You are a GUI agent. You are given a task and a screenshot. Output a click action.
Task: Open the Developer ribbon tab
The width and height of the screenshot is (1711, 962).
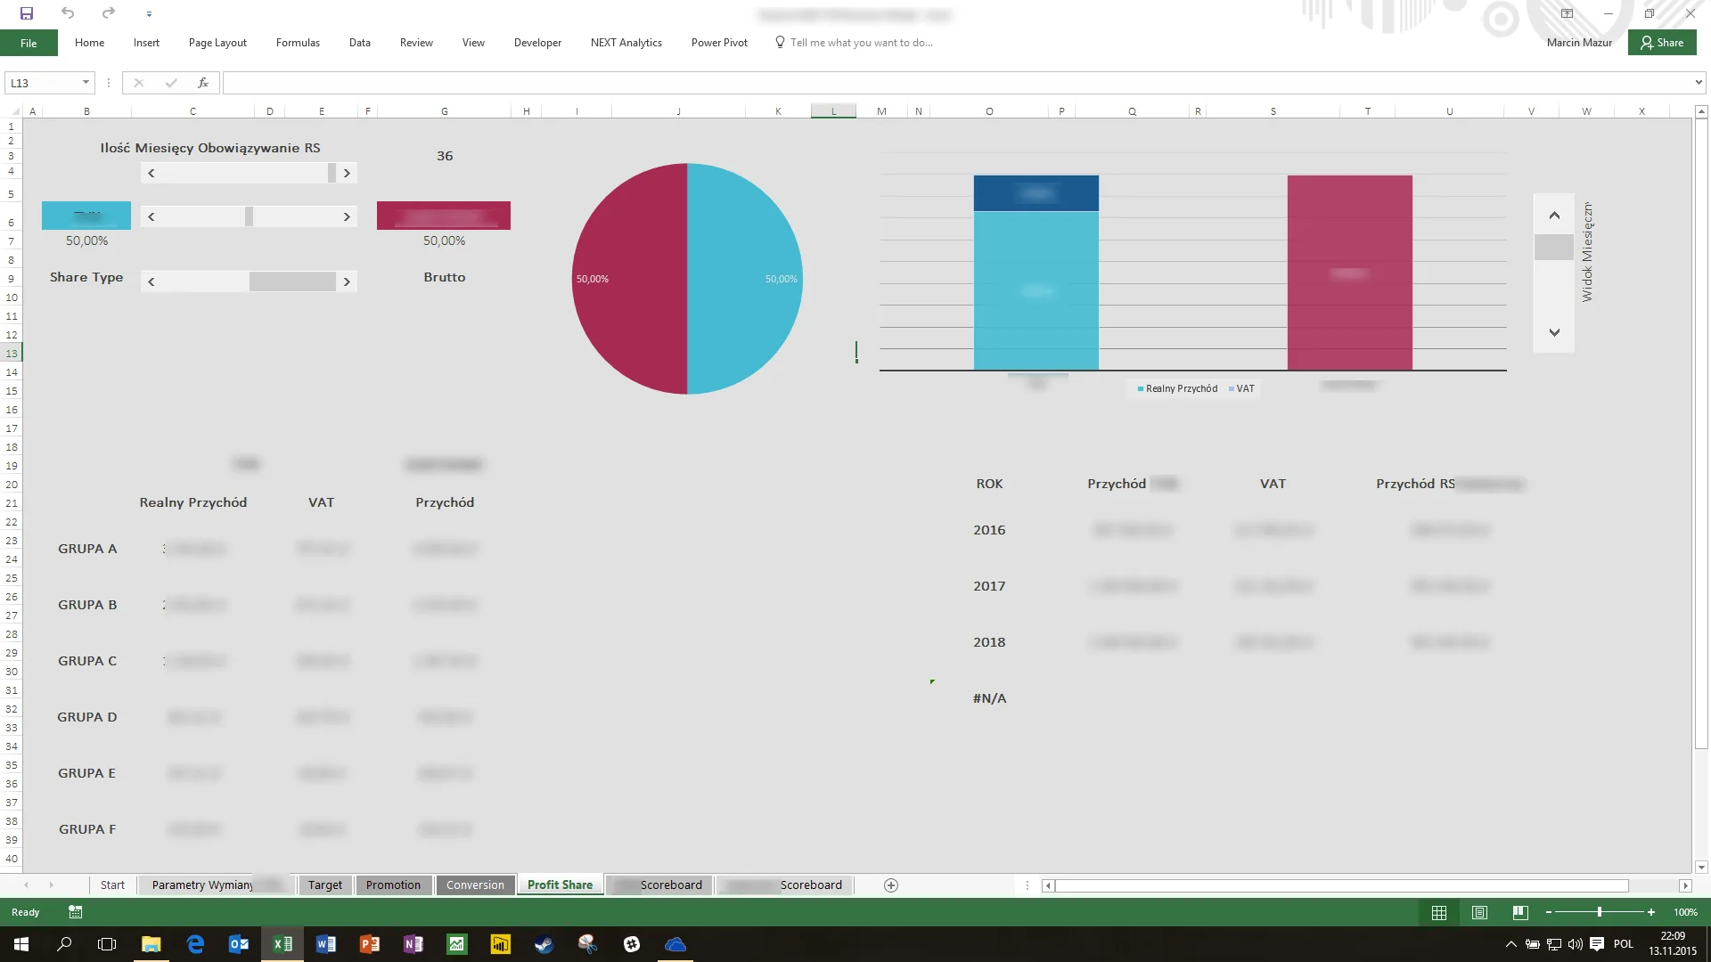(x=537, y=43)
